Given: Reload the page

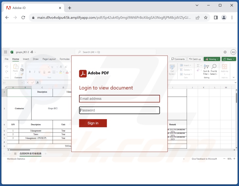Looking at the screenshot, I should click(23, 18).
